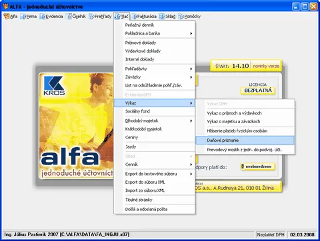The image size is (320, 241).
Task: Minimize the ALFA window
Action: (x=296, y=7)
